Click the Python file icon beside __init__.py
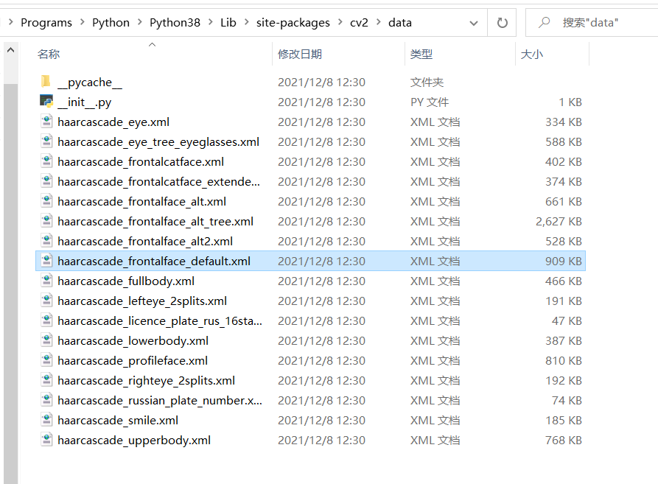This screenshot has width=658, height=484. [x=46, y=102]
